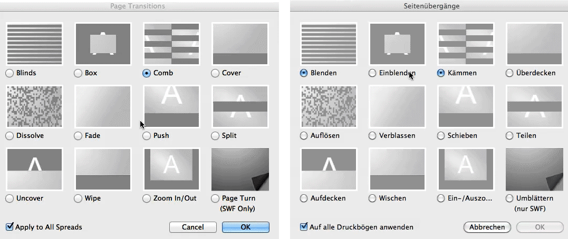Screen dimensions: 568x239
Task: Click the Abbrechen button
Action: click(x=487, y=227)
